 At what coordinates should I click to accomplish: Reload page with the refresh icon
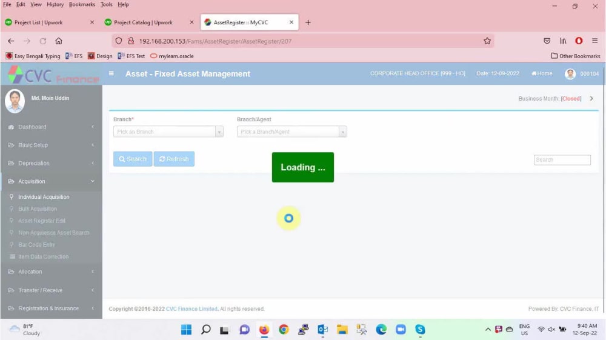click(x=43, y=41)
